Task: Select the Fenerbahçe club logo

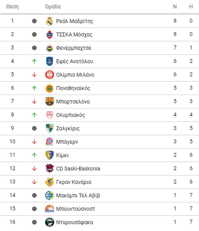Action: [49, 48]
